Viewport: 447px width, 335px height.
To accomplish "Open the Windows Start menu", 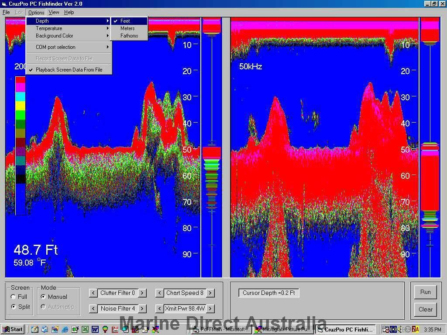I will [13, 329].
